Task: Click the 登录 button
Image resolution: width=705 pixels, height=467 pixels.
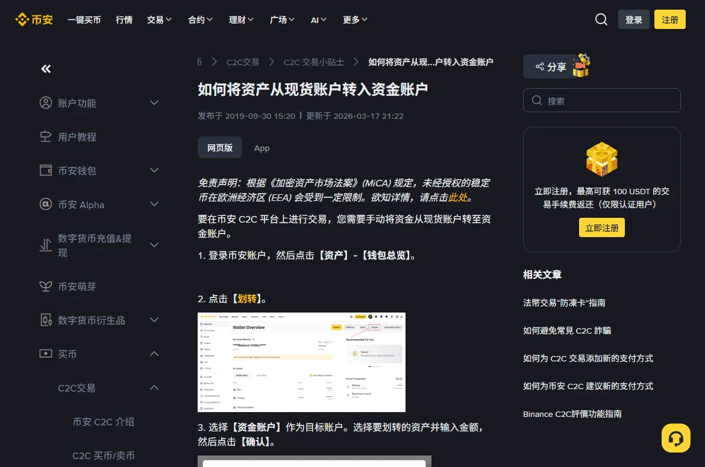Action: coord(633,19)
